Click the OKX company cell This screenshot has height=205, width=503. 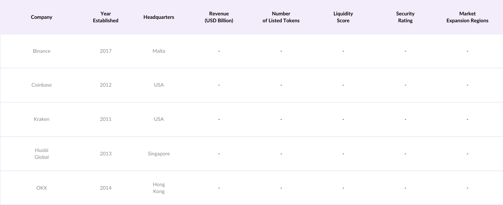click(x=41, y=188)
